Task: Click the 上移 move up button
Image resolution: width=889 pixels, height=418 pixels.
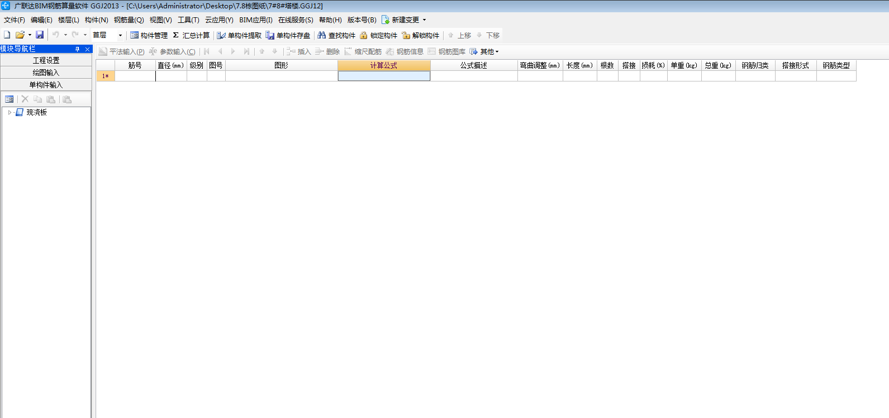Action: pos(459,35)
